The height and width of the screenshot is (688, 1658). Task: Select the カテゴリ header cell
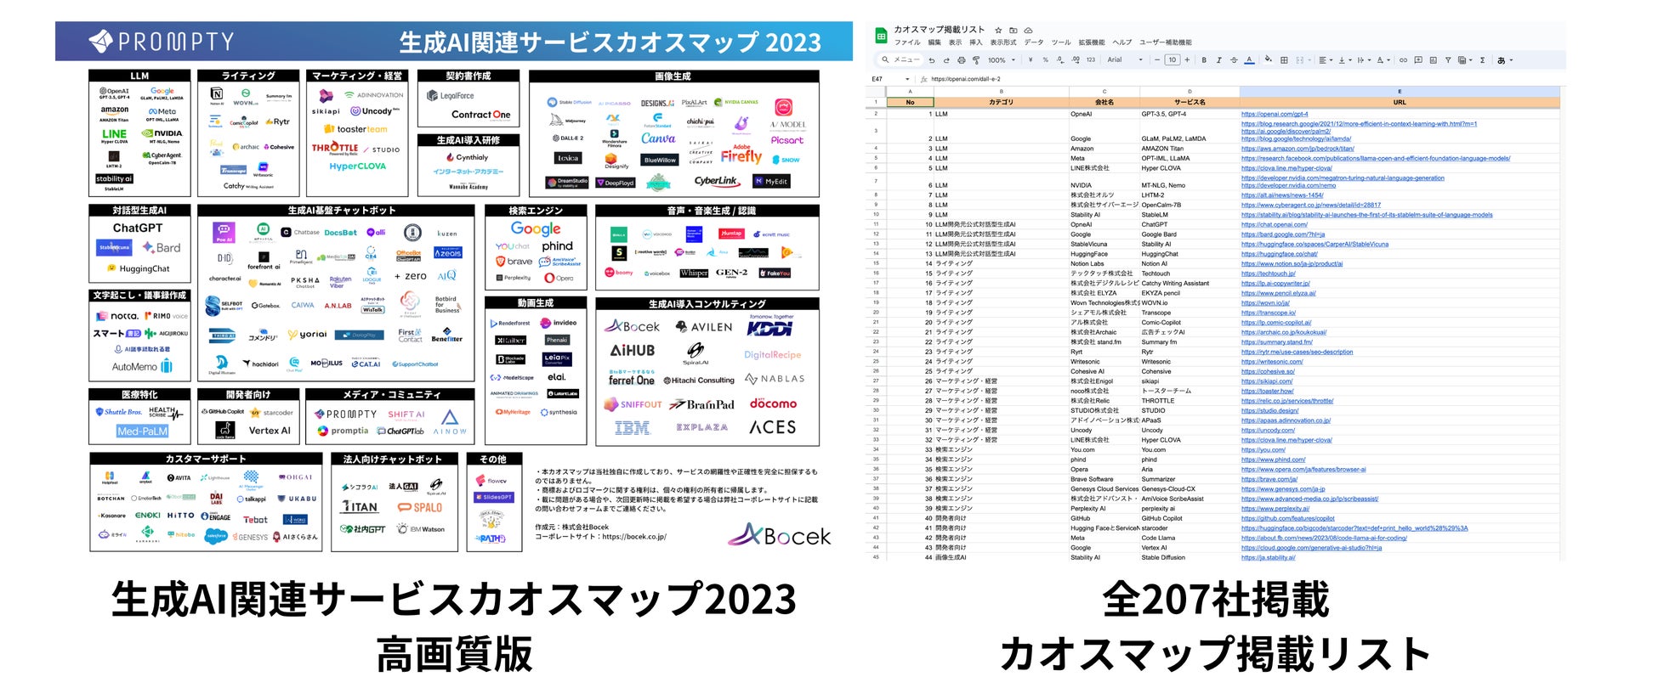click(x=1001, y=102)
